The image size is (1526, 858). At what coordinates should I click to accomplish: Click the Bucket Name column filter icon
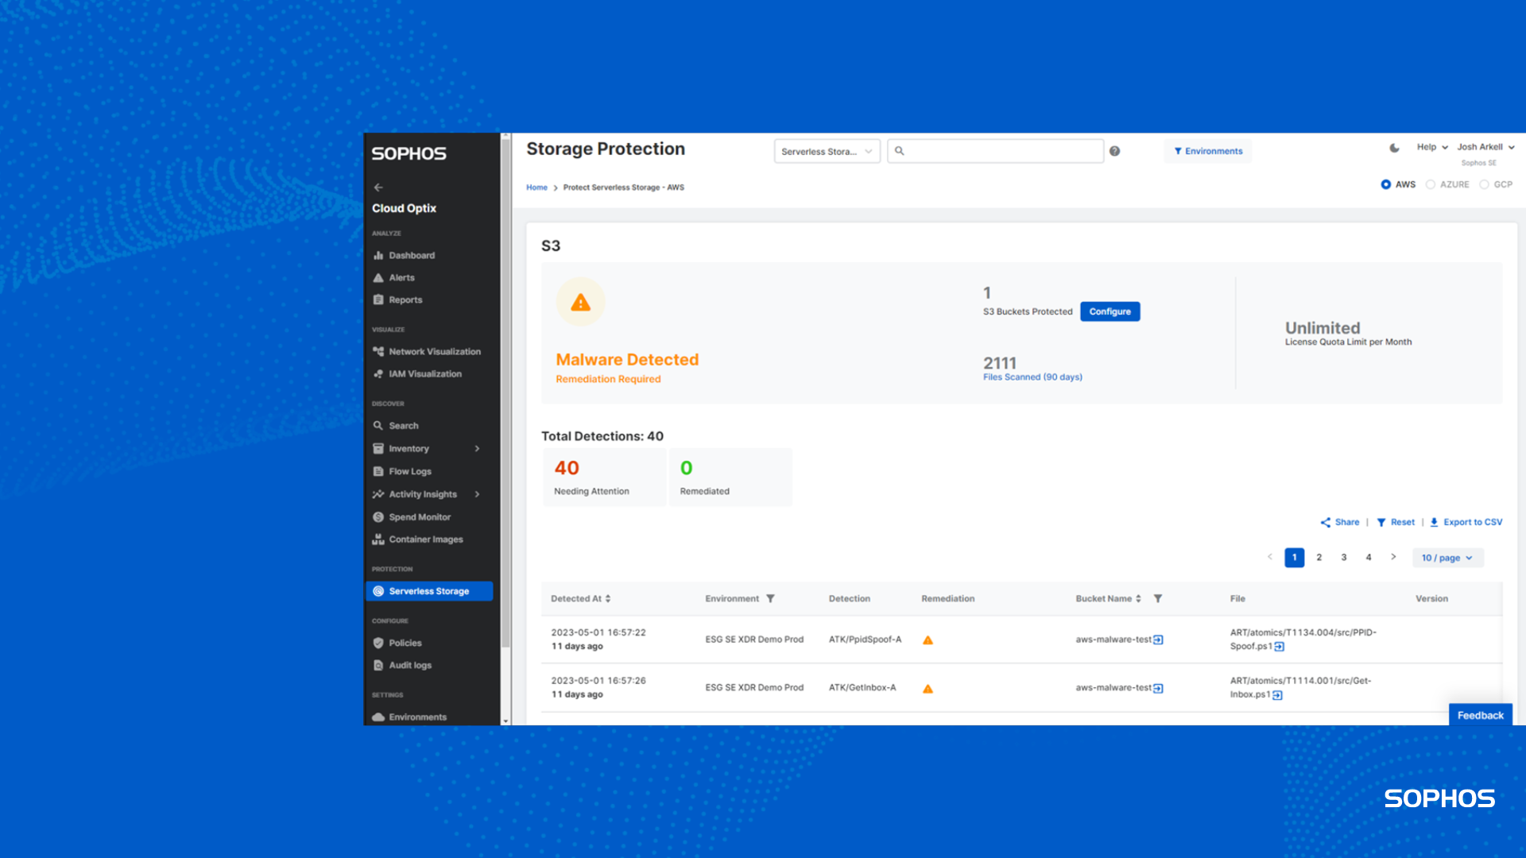pyautogui.click(x=1158, y=599)
